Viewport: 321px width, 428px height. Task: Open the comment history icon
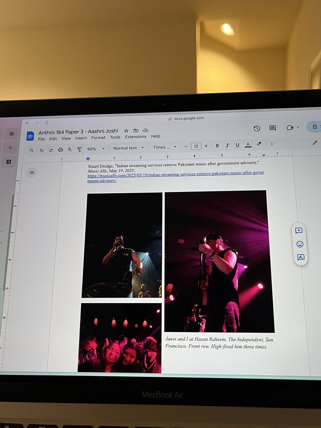[272, 128]
